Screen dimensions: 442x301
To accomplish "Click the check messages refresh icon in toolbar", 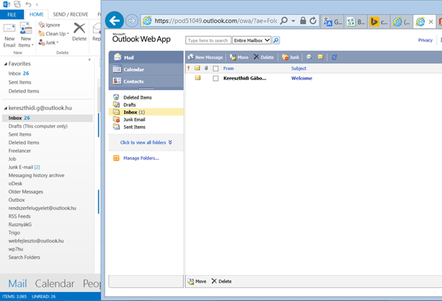I will 334,57.
